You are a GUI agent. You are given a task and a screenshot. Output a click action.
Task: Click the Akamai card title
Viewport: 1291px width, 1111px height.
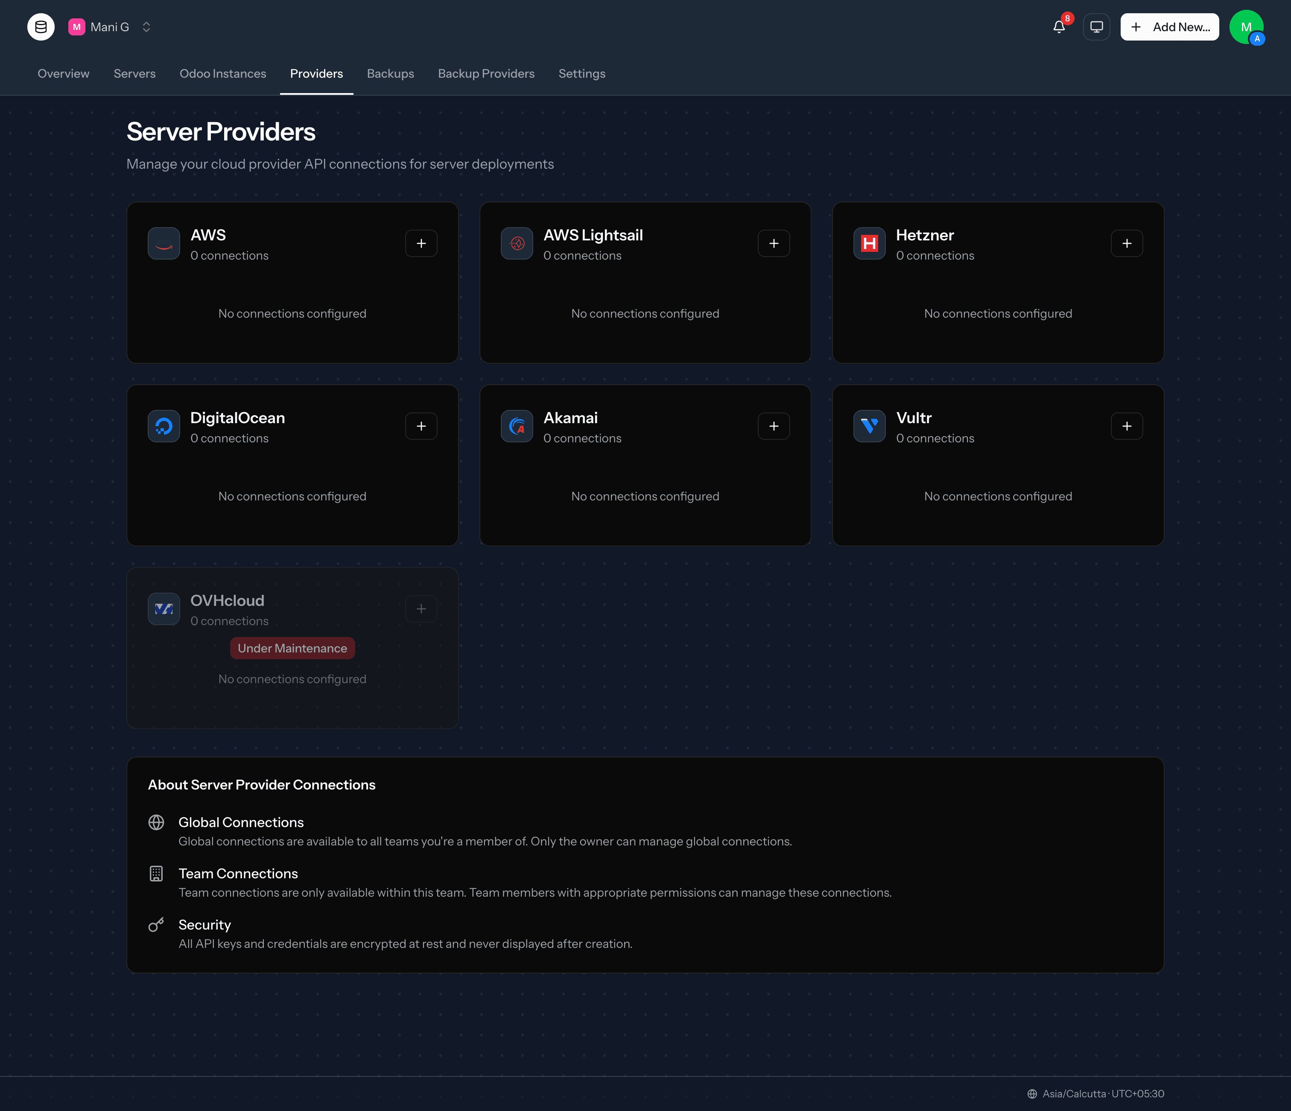point(571,418)
